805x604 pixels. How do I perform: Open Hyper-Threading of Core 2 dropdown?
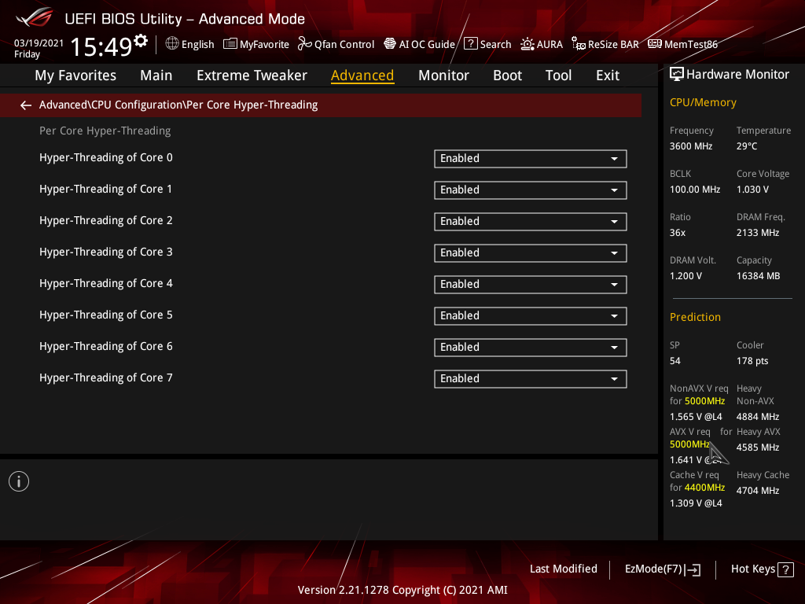[531, 221]
